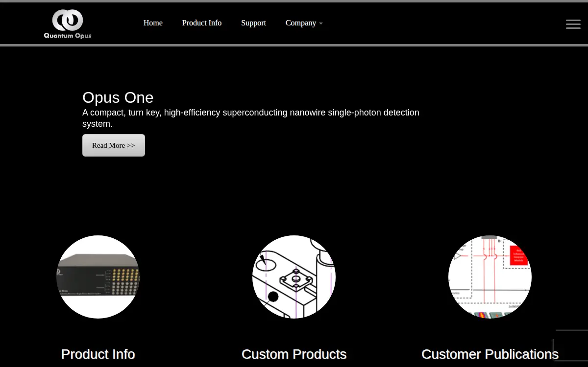Click the 'A compact, turn key' description text

pyautogui.click(x=251, y=118)
